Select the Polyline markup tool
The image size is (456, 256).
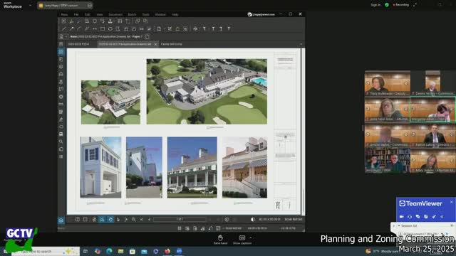point(87,28)
